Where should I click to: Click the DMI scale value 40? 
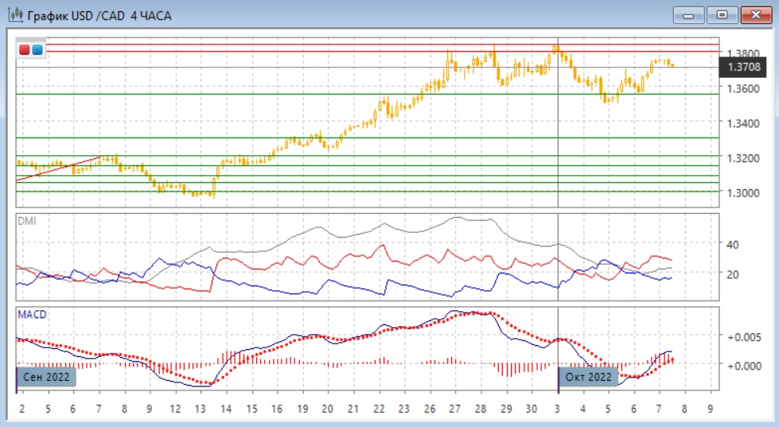pyautogui.click(x=733, y=244)
